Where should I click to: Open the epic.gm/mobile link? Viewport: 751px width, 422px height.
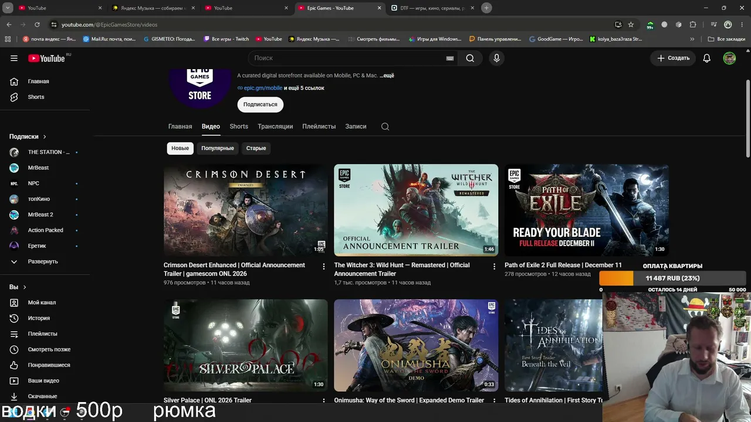[263, 88]
